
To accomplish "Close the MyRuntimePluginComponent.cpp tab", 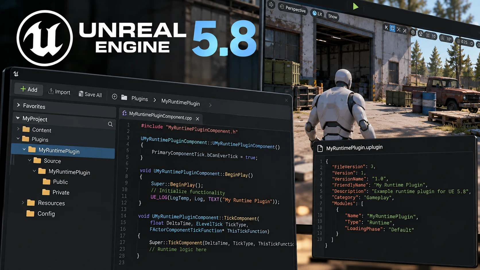I will pos(198,119).
